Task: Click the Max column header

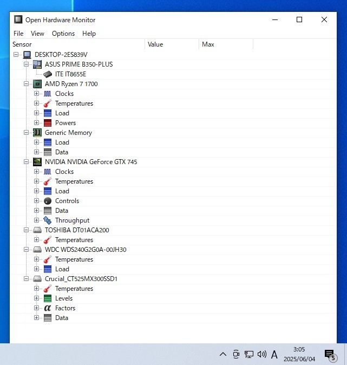Action: point(226,44)
